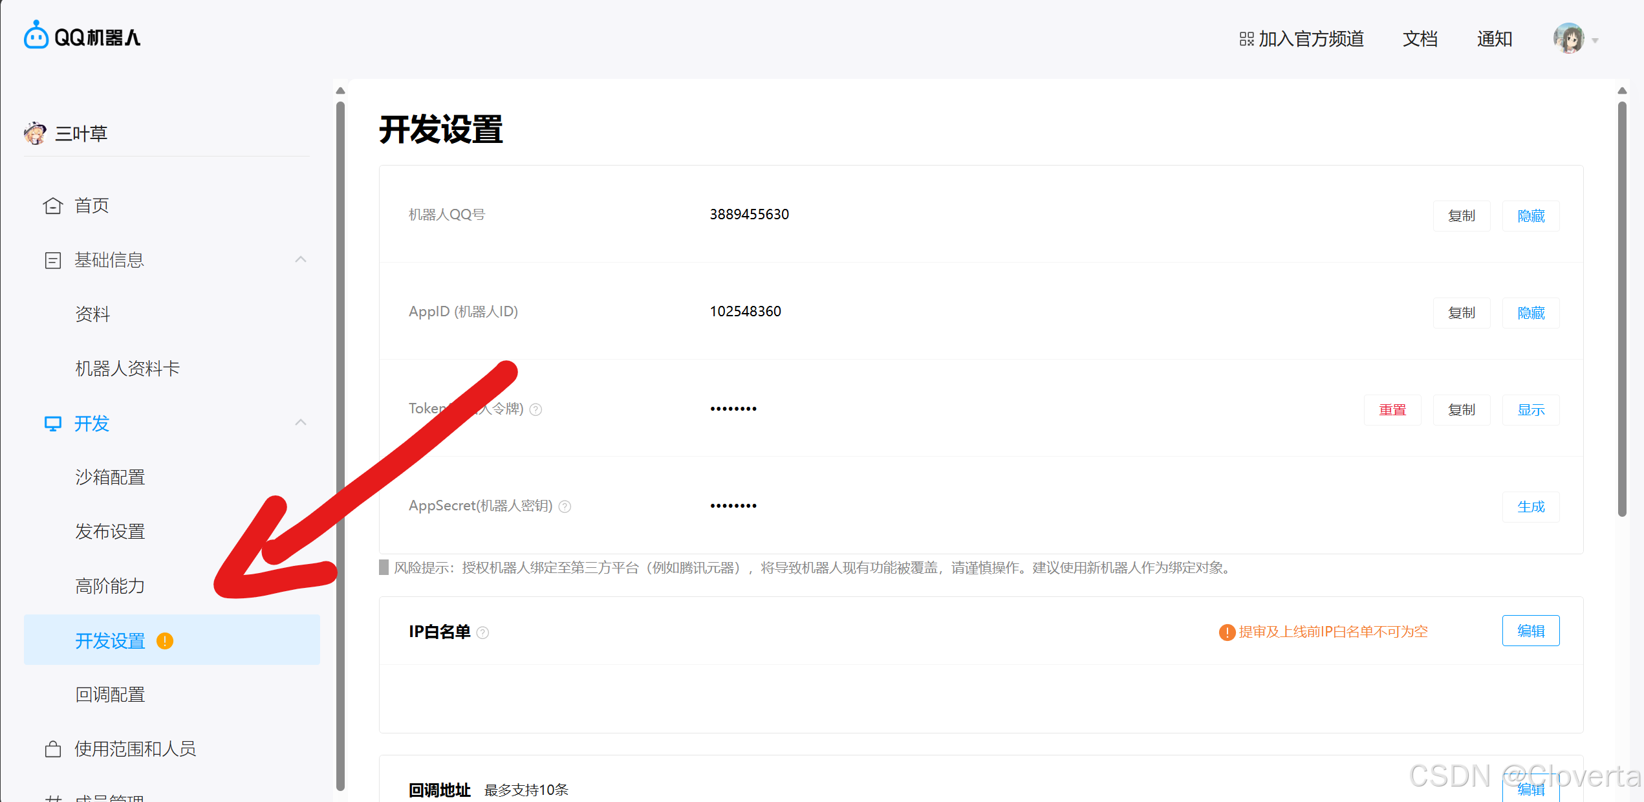This screenshot has width=1644, height=802.
Task: Open the account dropdown arrow beside avatar
Action: click(x=1595, y=40)
